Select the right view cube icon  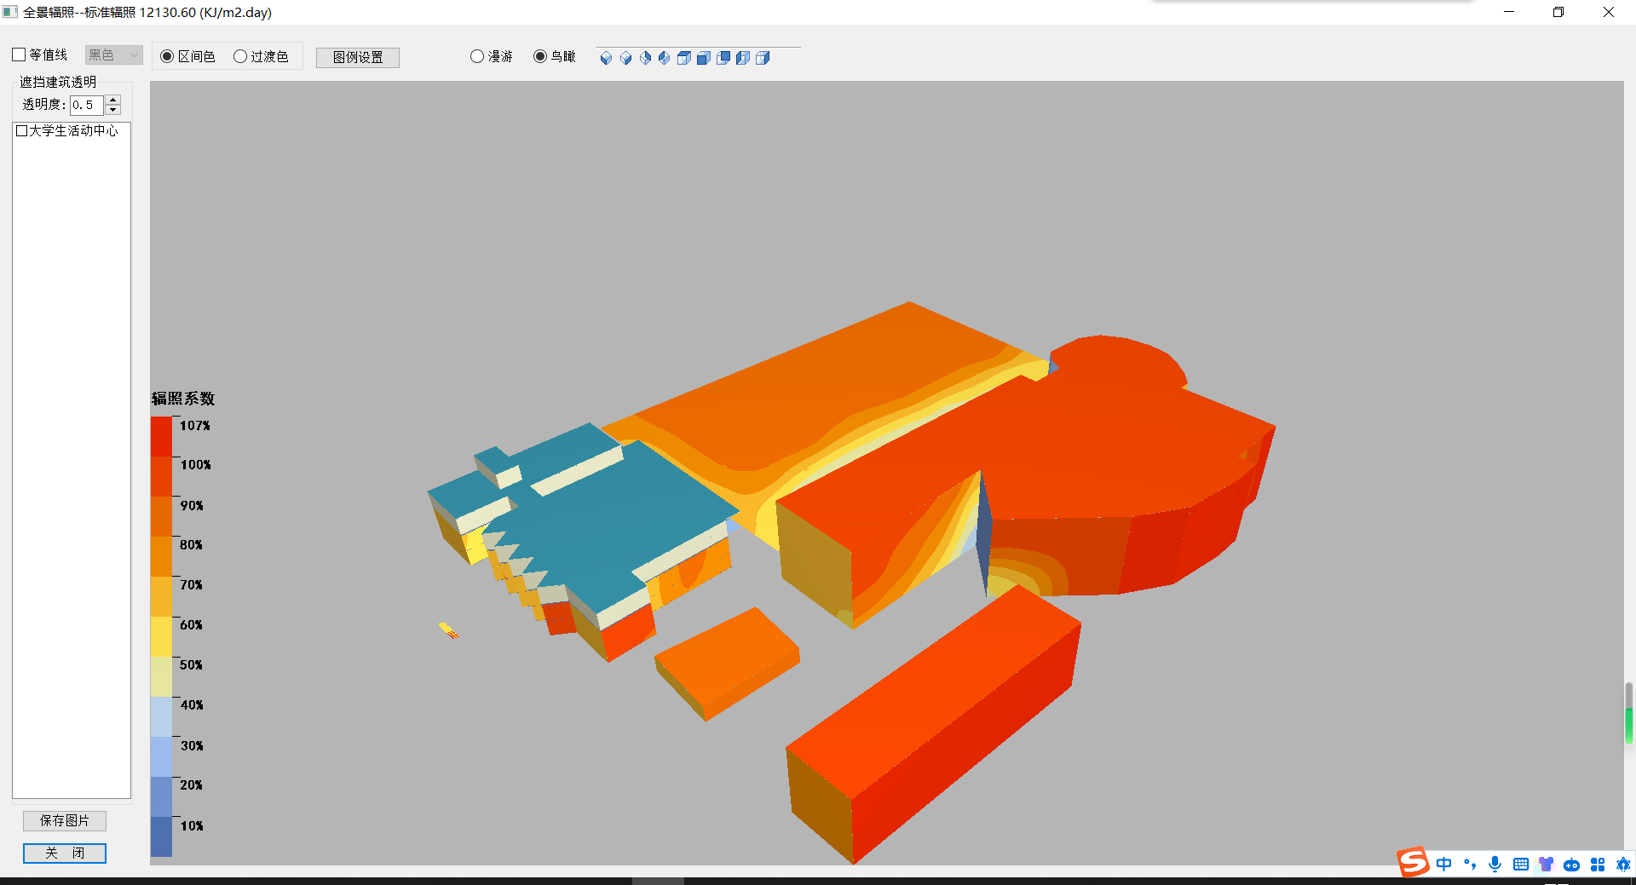(763, 58)
